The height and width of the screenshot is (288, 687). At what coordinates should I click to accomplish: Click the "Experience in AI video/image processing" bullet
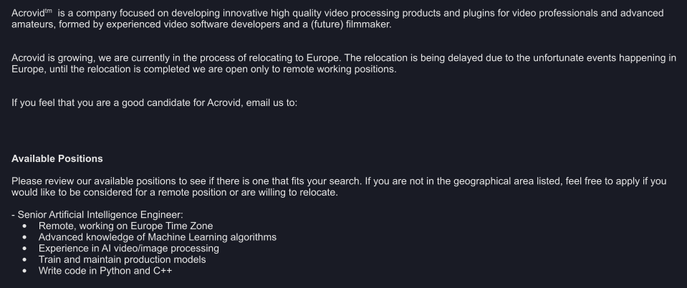click(x=129, y=248)
